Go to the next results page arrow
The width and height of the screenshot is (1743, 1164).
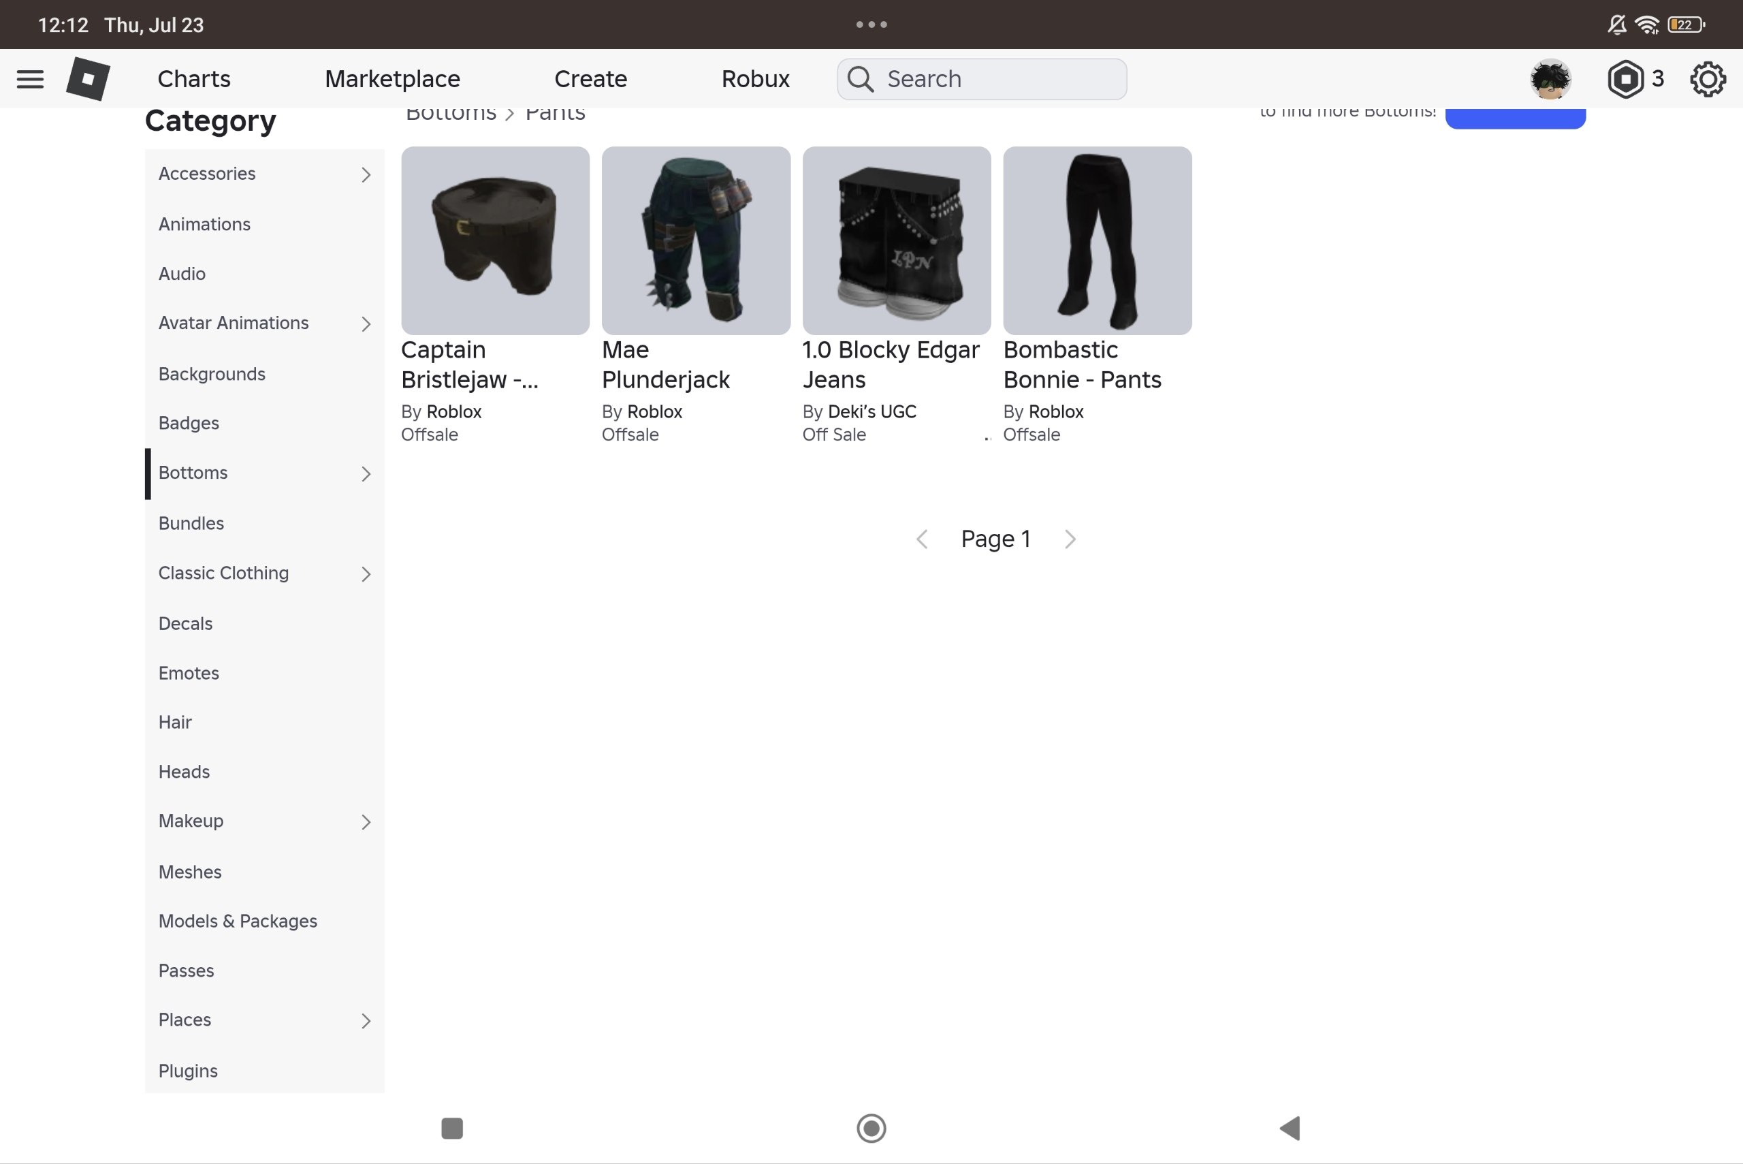1070,539
